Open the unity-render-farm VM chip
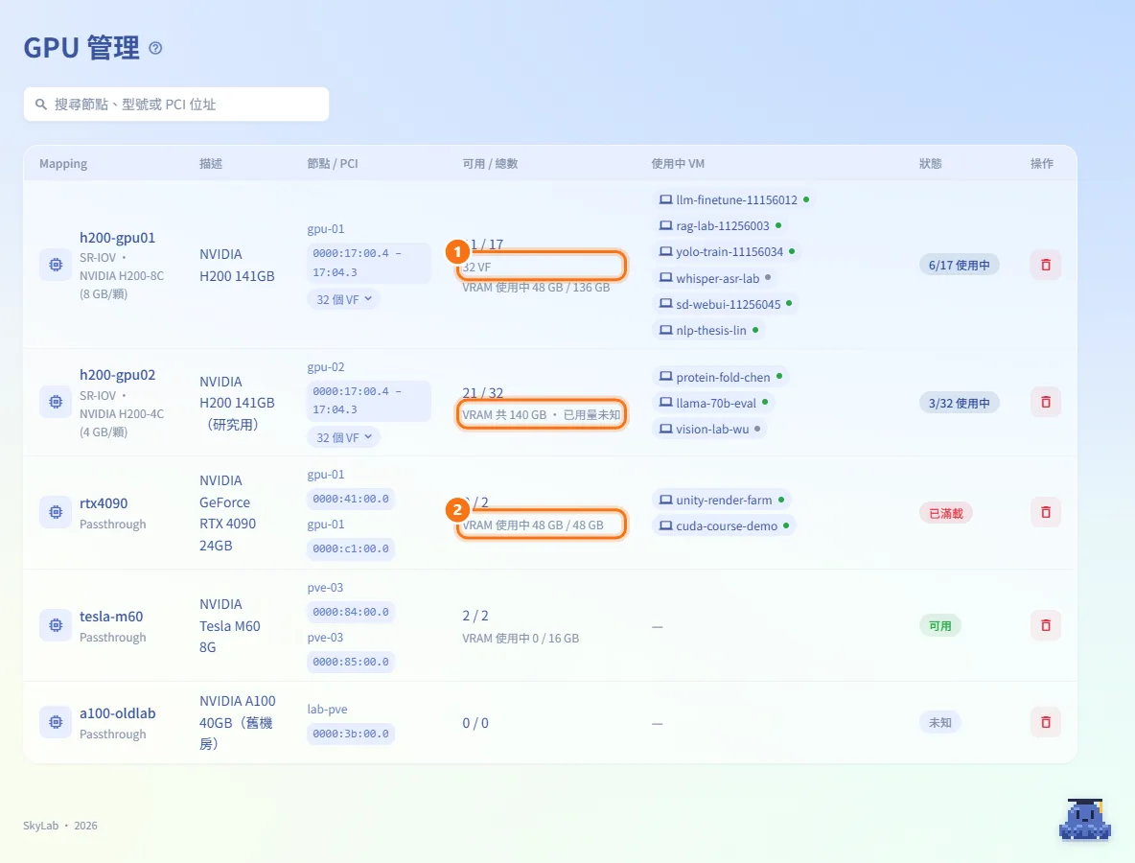 [x=722, y=501]
